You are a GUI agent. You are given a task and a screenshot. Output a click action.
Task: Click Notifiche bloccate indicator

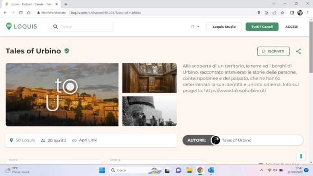point(52,13)
